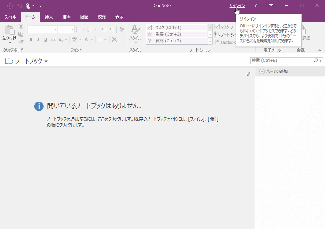Click the full page view diagonal arrow
Viewport: 325px width, 229px height.
pyautogui.click(x=248, y=74)
